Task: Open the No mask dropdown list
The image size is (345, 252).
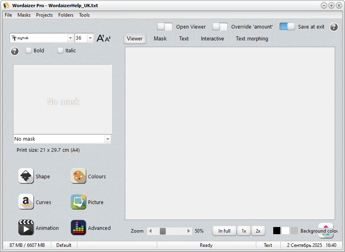Action: (107, 139)
